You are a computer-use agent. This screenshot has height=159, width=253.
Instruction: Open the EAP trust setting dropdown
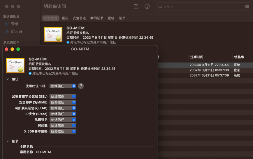(x=63, y=108)
